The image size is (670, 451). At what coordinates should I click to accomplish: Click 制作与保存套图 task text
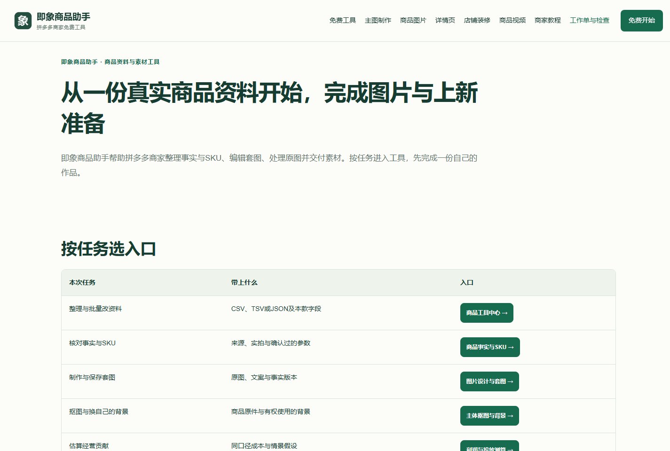pos(92,377)
